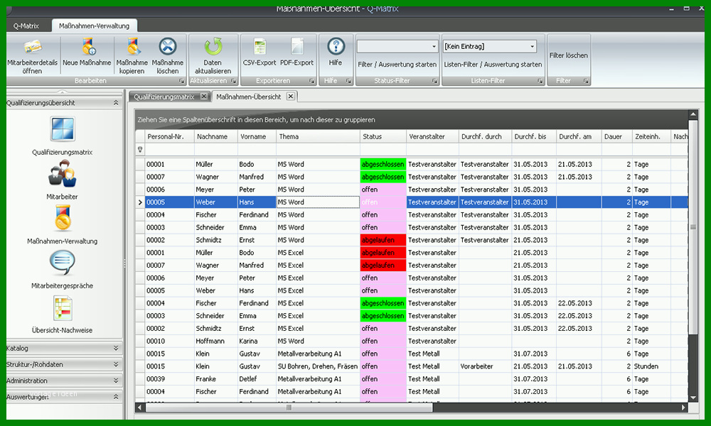The height and width of the screenshot is (426, 711).
Task: Click scroll-up arrow of vertical scrollbar
Action: [693, 114]
